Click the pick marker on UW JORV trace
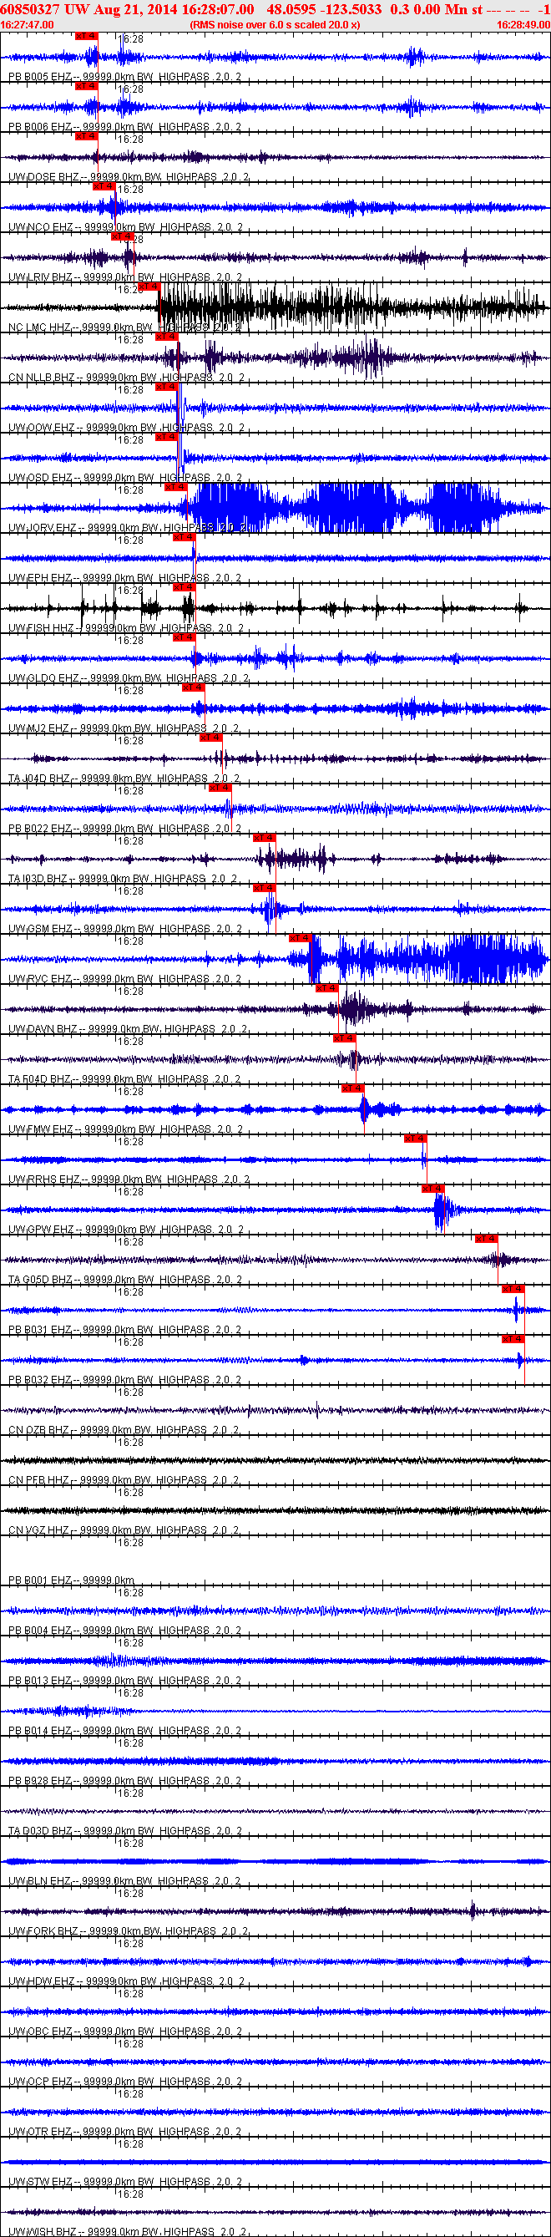 coord(176,487)
